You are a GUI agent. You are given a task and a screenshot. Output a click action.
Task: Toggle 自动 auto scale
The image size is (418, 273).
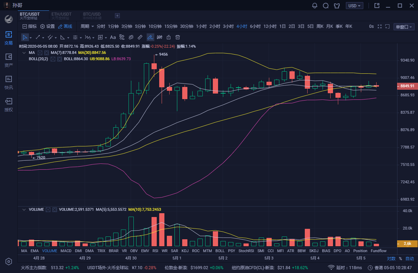[x=410, y=258]
